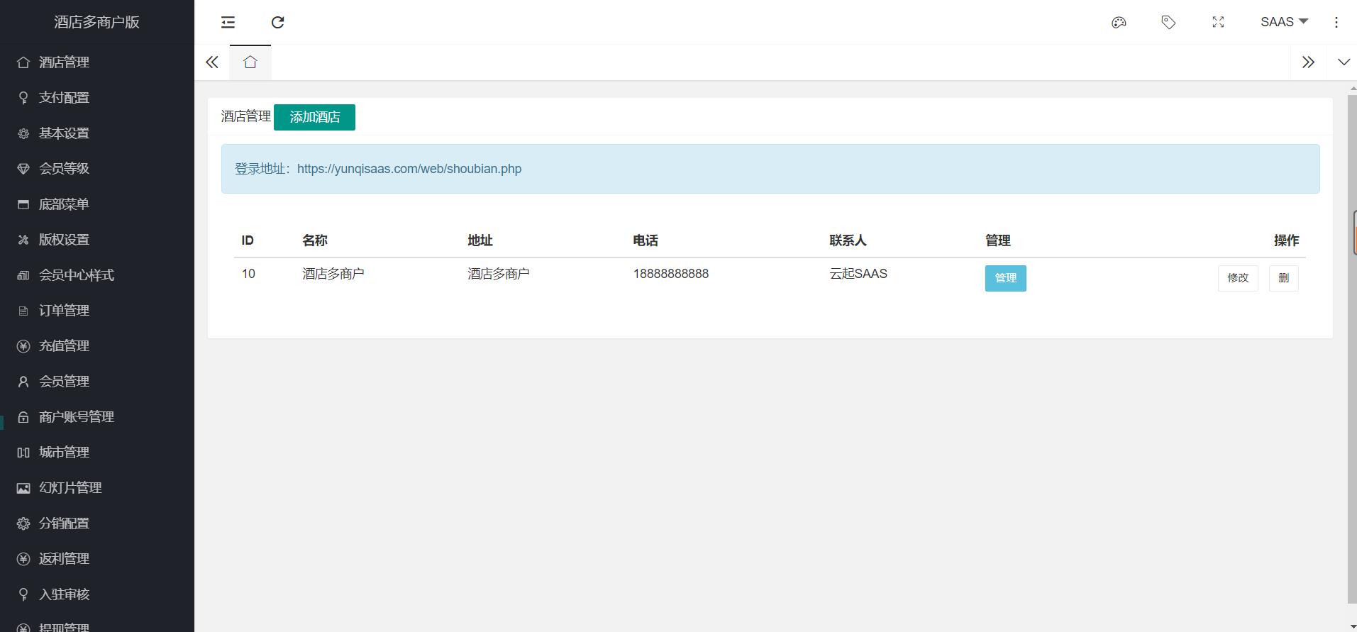Click the vertical page scrollbar

point(1351,348)
